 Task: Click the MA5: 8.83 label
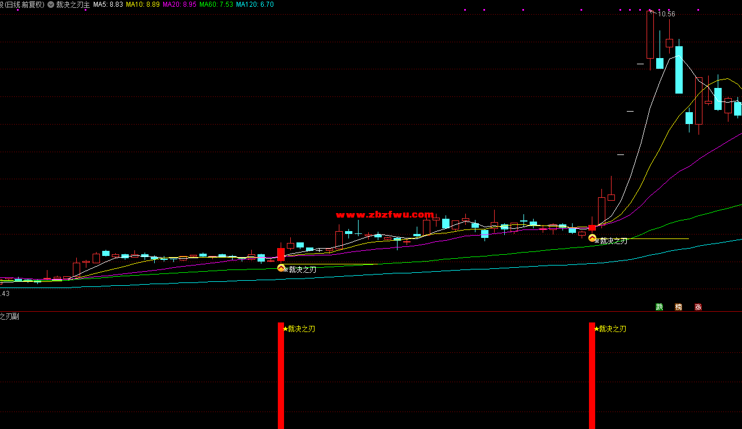[x=108, y=5]
